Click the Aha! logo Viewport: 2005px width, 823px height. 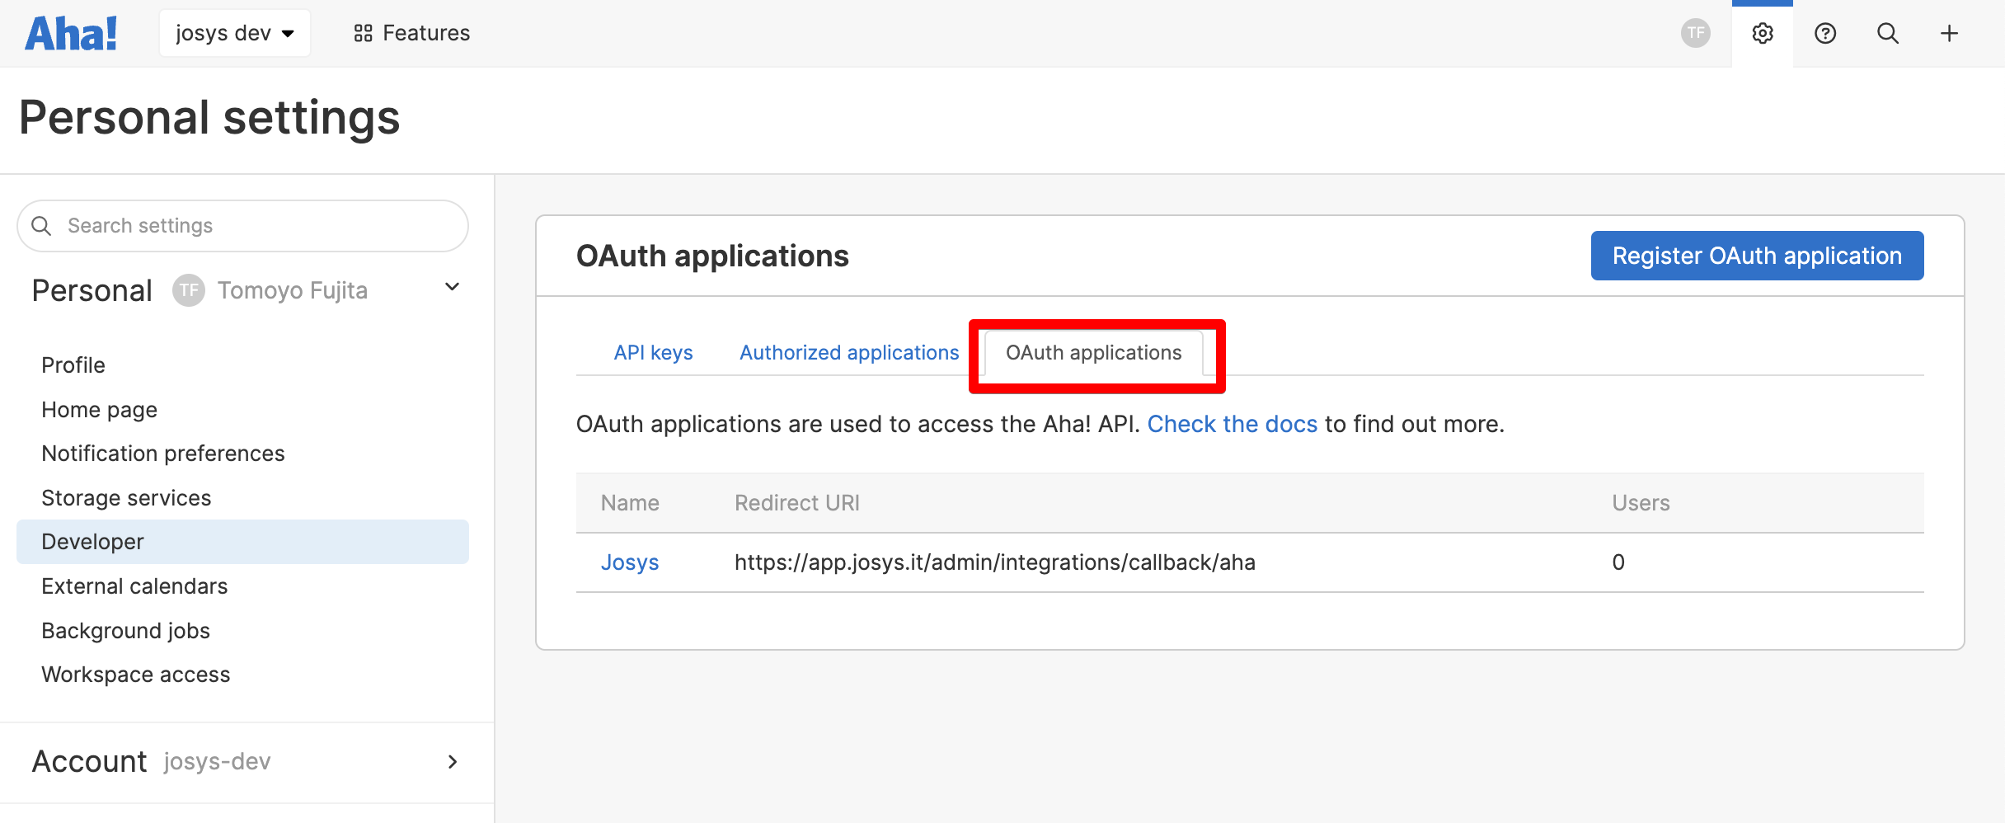(71, 34)
